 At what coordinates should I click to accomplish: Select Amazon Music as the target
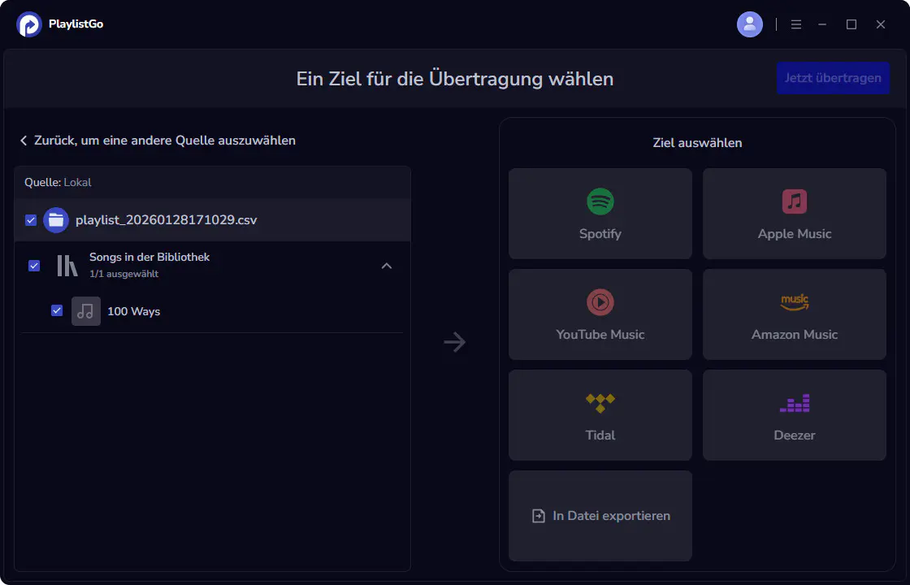coord(794,314)
